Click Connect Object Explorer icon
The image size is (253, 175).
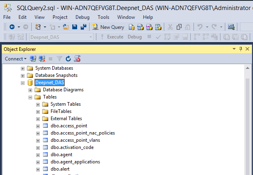click(33, 59)
